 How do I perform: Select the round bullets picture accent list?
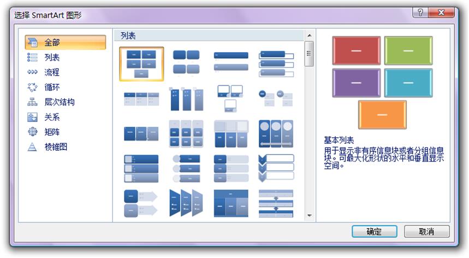coord(276,99)
